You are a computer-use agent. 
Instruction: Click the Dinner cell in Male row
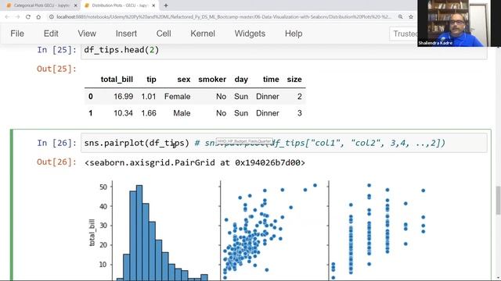(268, 113)
